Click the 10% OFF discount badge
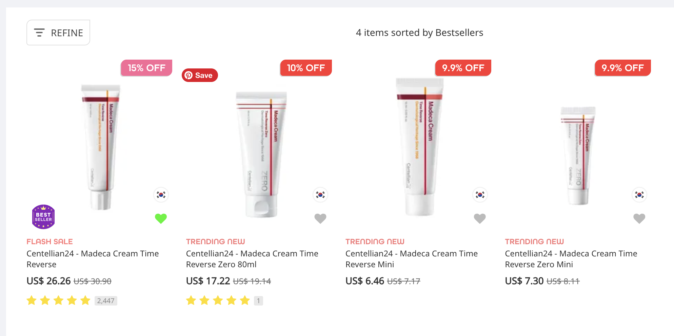This screenshot has height=336, width=674. pyautogui.click(x=306, y=68)
